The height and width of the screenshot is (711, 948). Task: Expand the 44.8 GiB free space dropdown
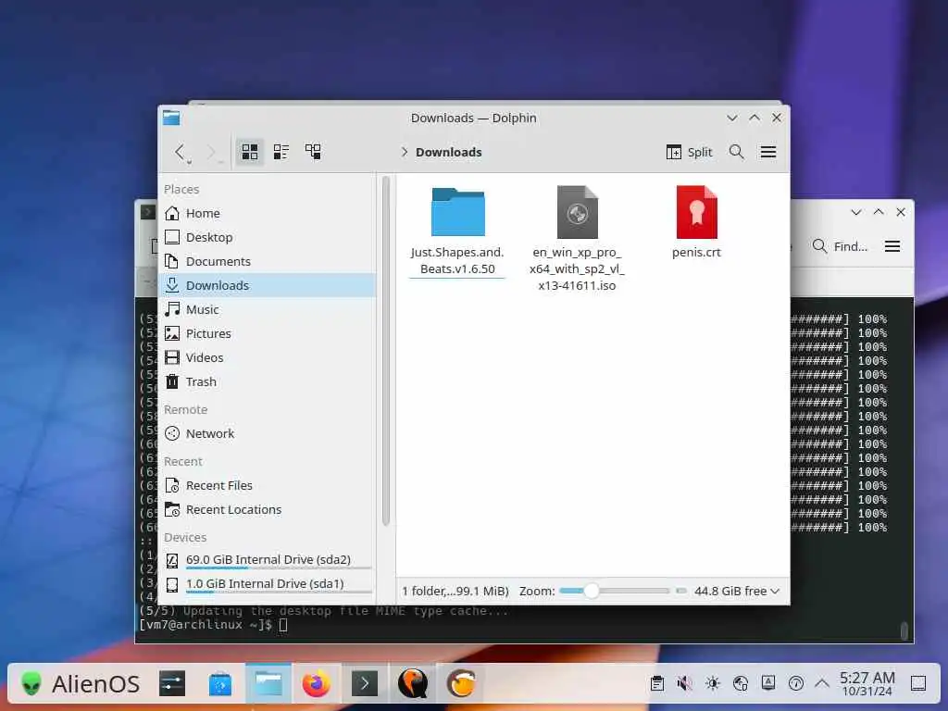[736, 591]
